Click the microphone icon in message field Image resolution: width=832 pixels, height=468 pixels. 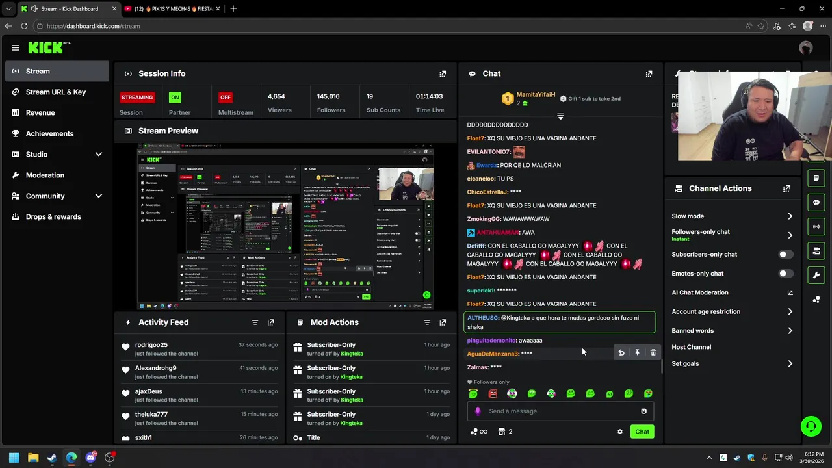click(x=478, y=411)
